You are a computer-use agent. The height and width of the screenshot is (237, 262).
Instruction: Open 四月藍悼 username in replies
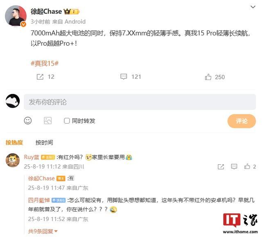39,200
